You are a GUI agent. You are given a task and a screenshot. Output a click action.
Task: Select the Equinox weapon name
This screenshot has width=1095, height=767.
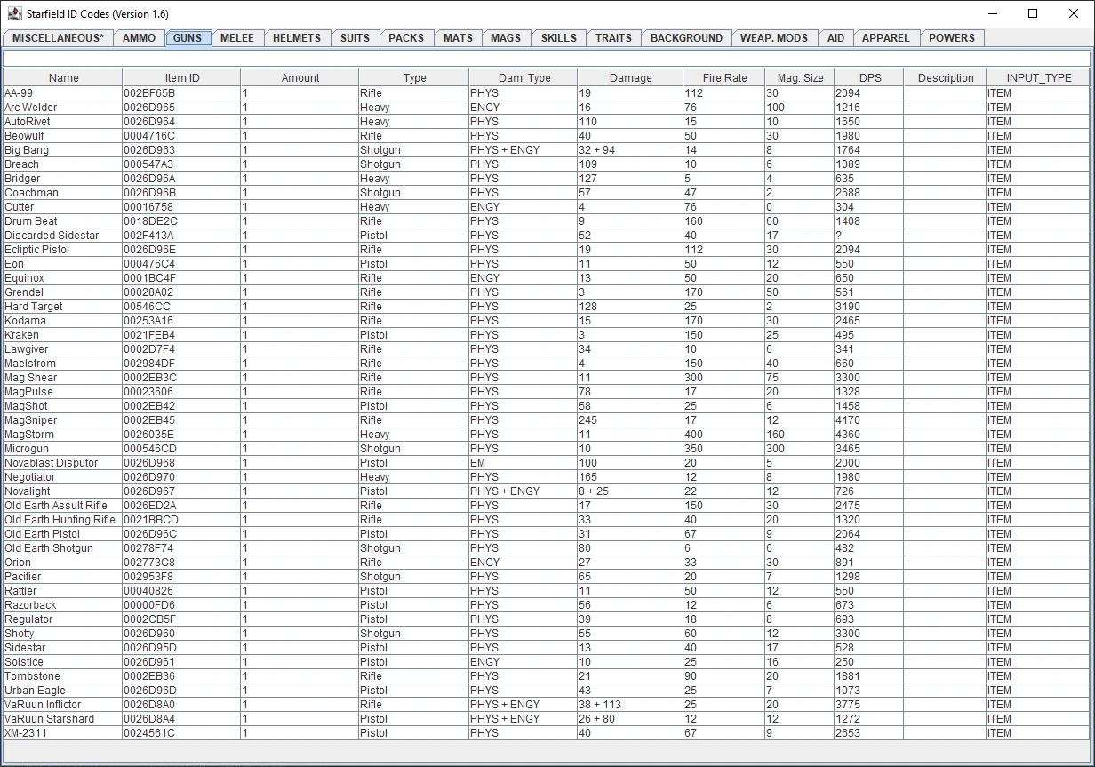(24, 278)
